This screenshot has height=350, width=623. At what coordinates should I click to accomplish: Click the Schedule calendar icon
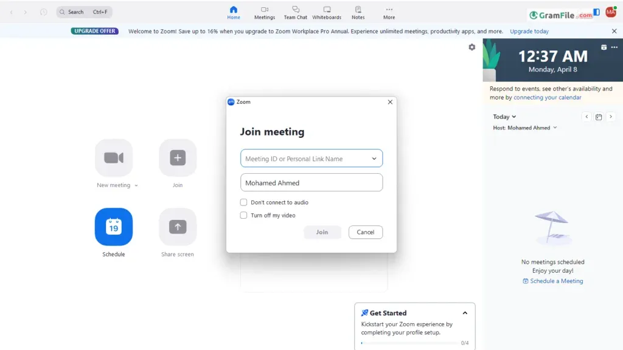114,227
